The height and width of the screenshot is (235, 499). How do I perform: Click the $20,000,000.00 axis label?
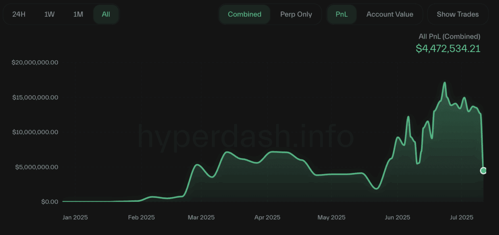point(34,62)
